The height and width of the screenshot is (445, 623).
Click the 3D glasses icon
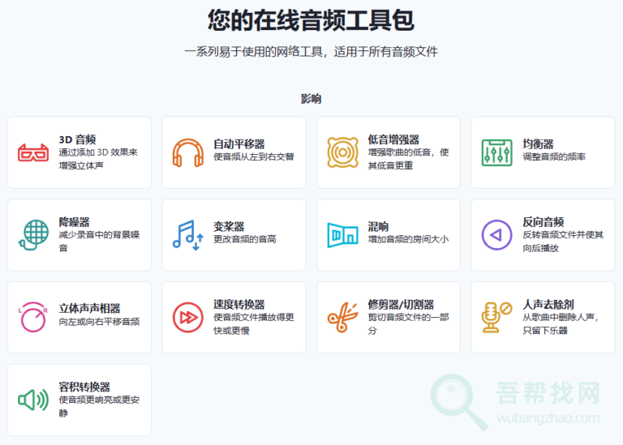click(x=33, y=152)
